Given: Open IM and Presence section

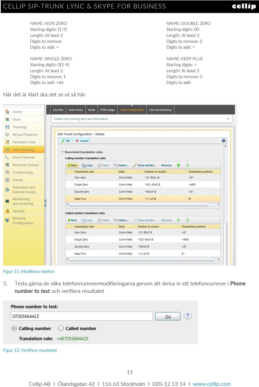Looking at the screenshot, I should [x=24, y=134].
